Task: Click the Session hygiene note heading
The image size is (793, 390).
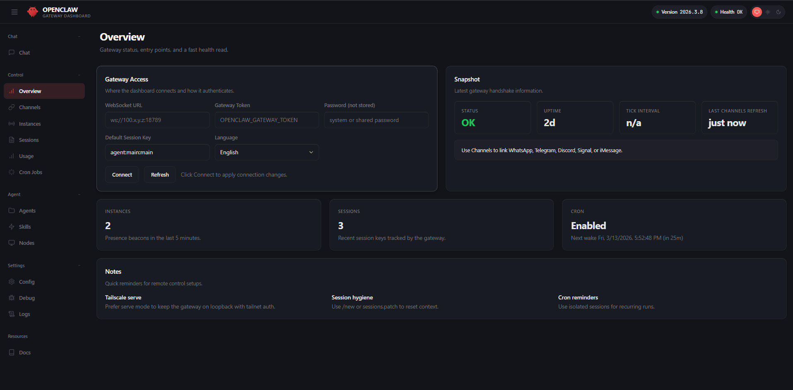Action: click(352, 297)
